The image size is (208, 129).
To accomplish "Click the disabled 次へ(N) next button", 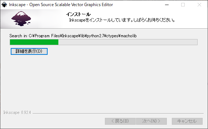I will pyautogui.click(x=151, y=121).
